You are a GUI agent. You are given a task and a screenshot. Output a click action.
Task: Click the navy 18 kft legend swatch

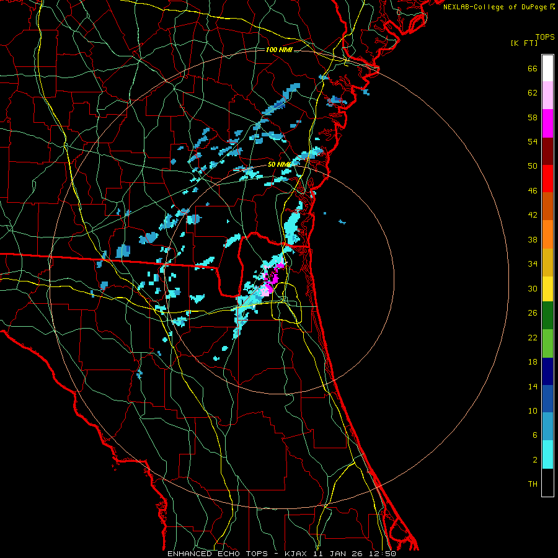click(547, 371)
